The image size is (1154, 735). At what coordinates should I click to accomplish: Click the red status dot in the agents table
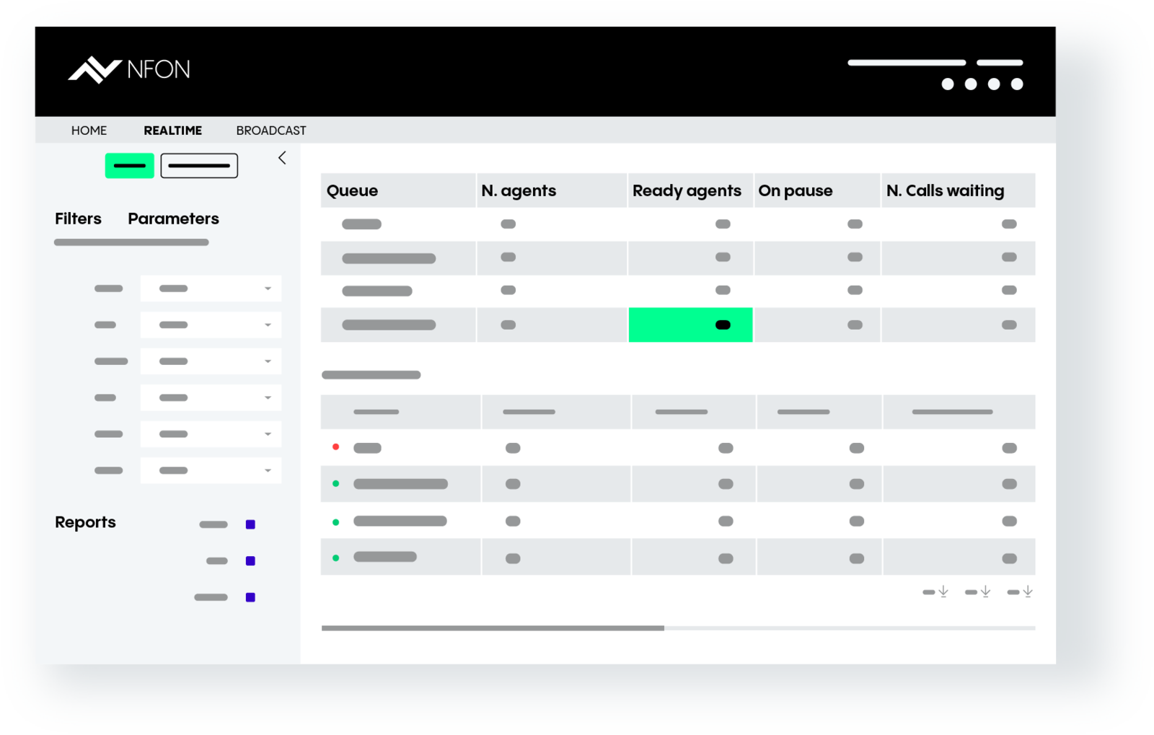pyautogui.click(x=335, y=447)
